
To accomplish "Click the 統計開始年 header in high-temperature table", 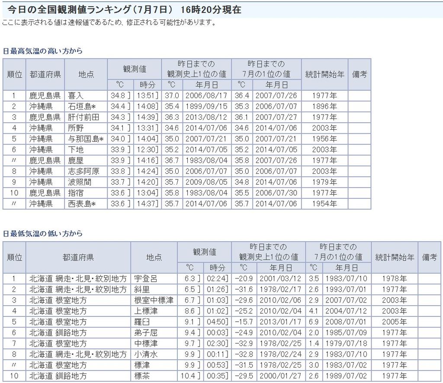I will coord(324,74).
